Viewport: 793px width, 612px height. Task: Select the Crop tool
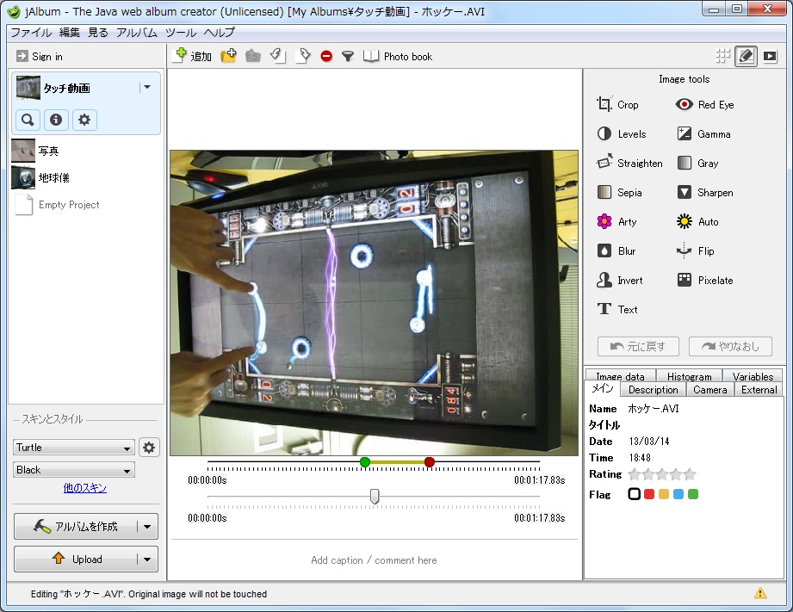point(617,105)
